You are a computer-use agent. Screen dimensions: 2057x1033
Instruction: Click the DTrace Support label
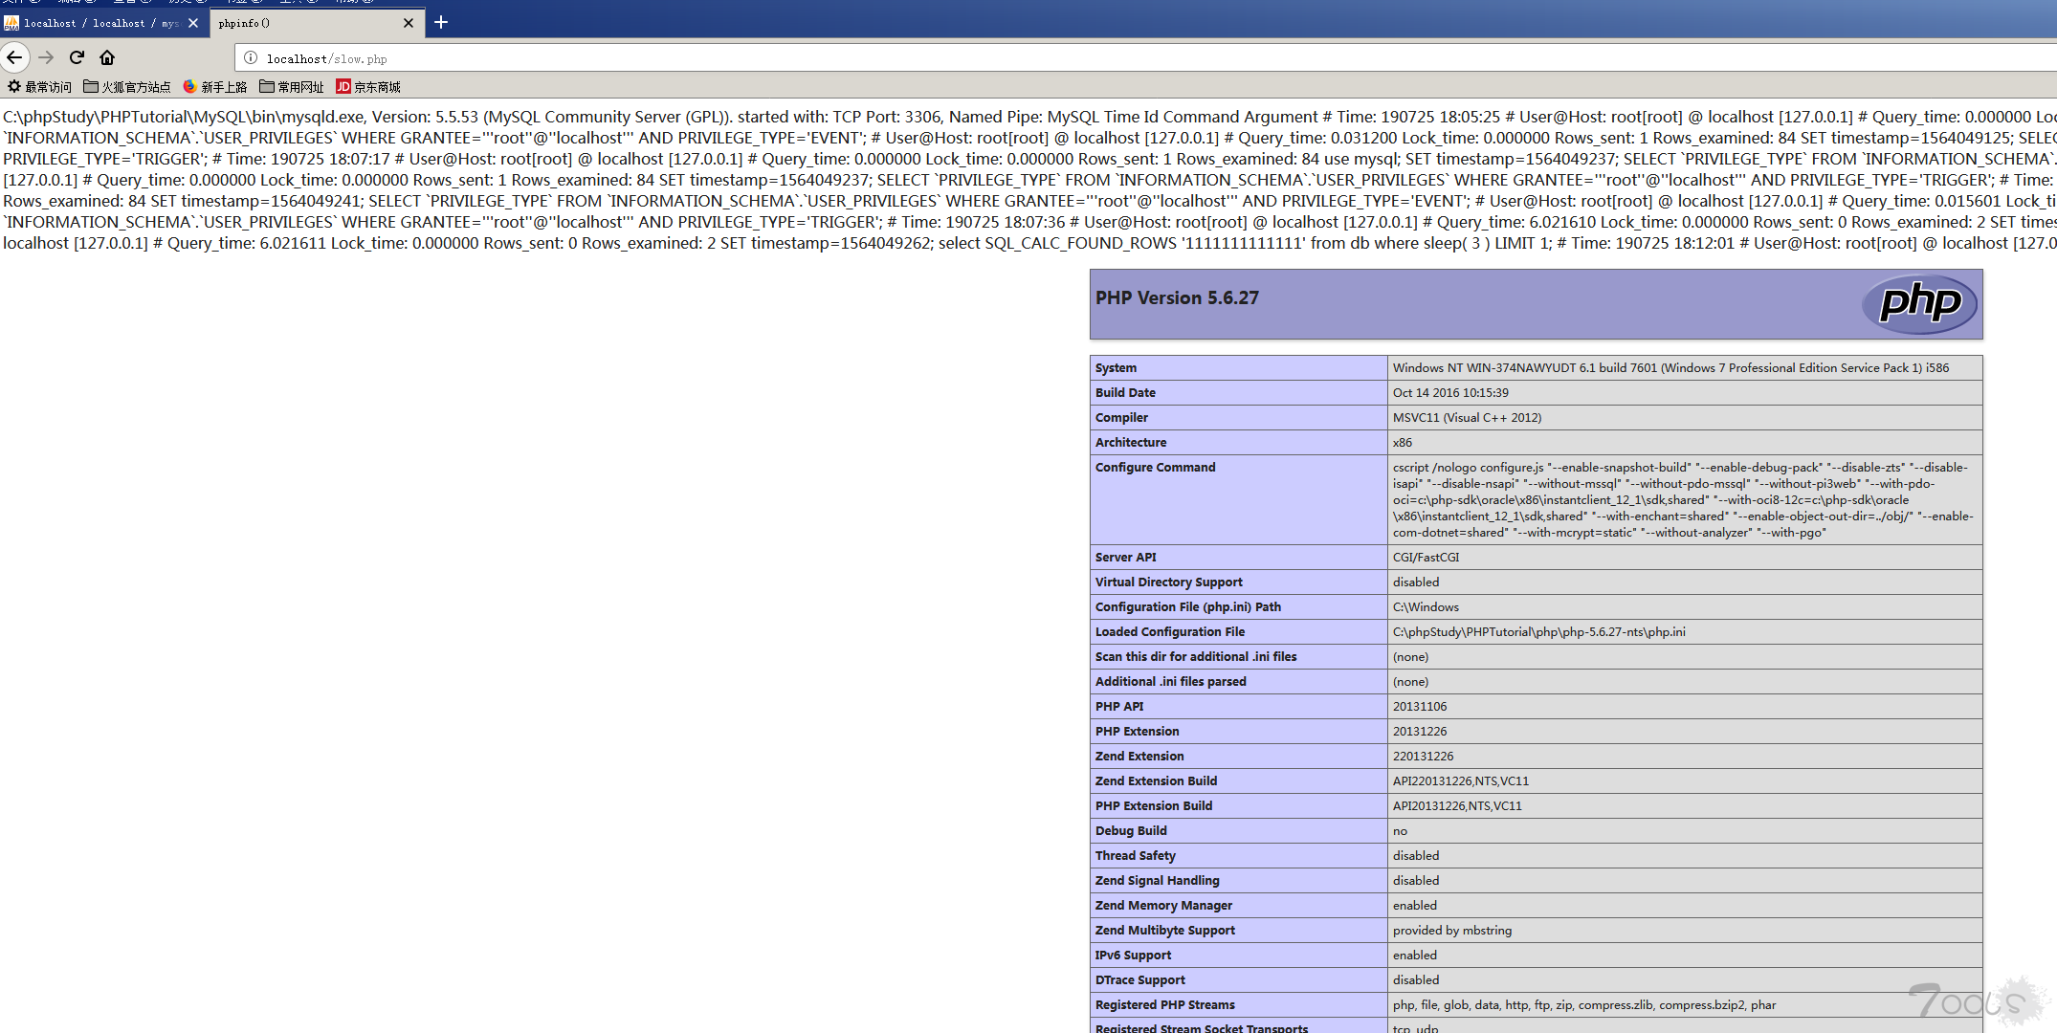1140,980
